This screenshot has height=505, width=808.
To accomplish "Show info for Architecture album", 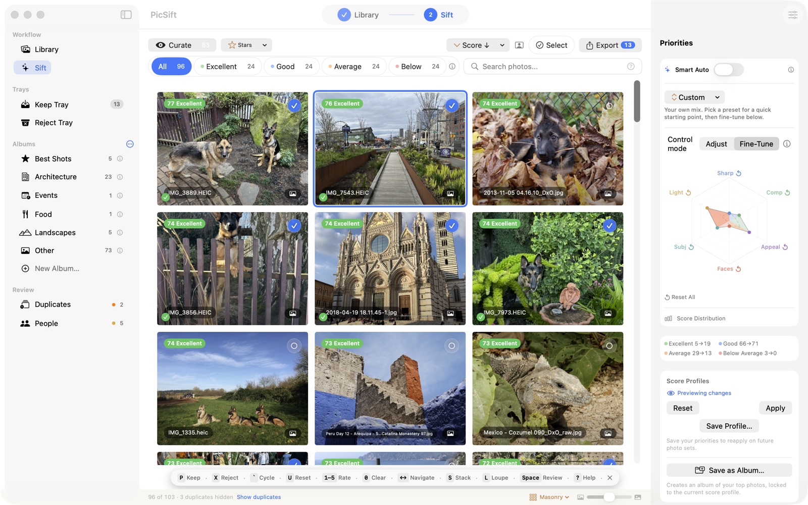I will 120,177.
